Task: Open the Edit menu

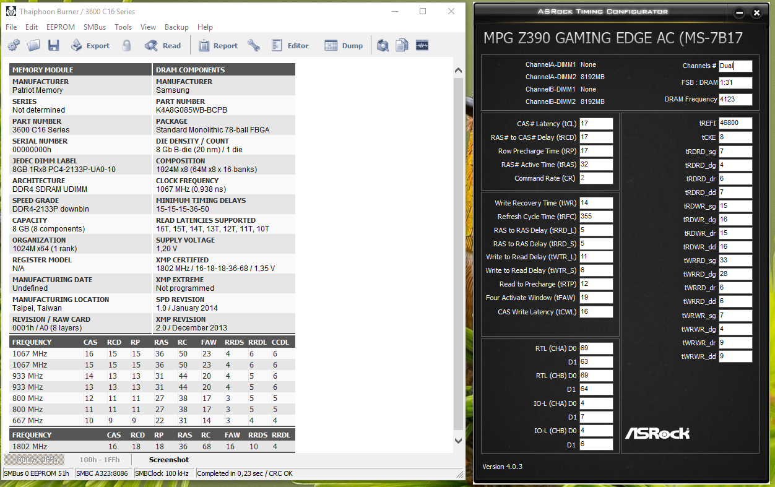Action: [32, 27]
